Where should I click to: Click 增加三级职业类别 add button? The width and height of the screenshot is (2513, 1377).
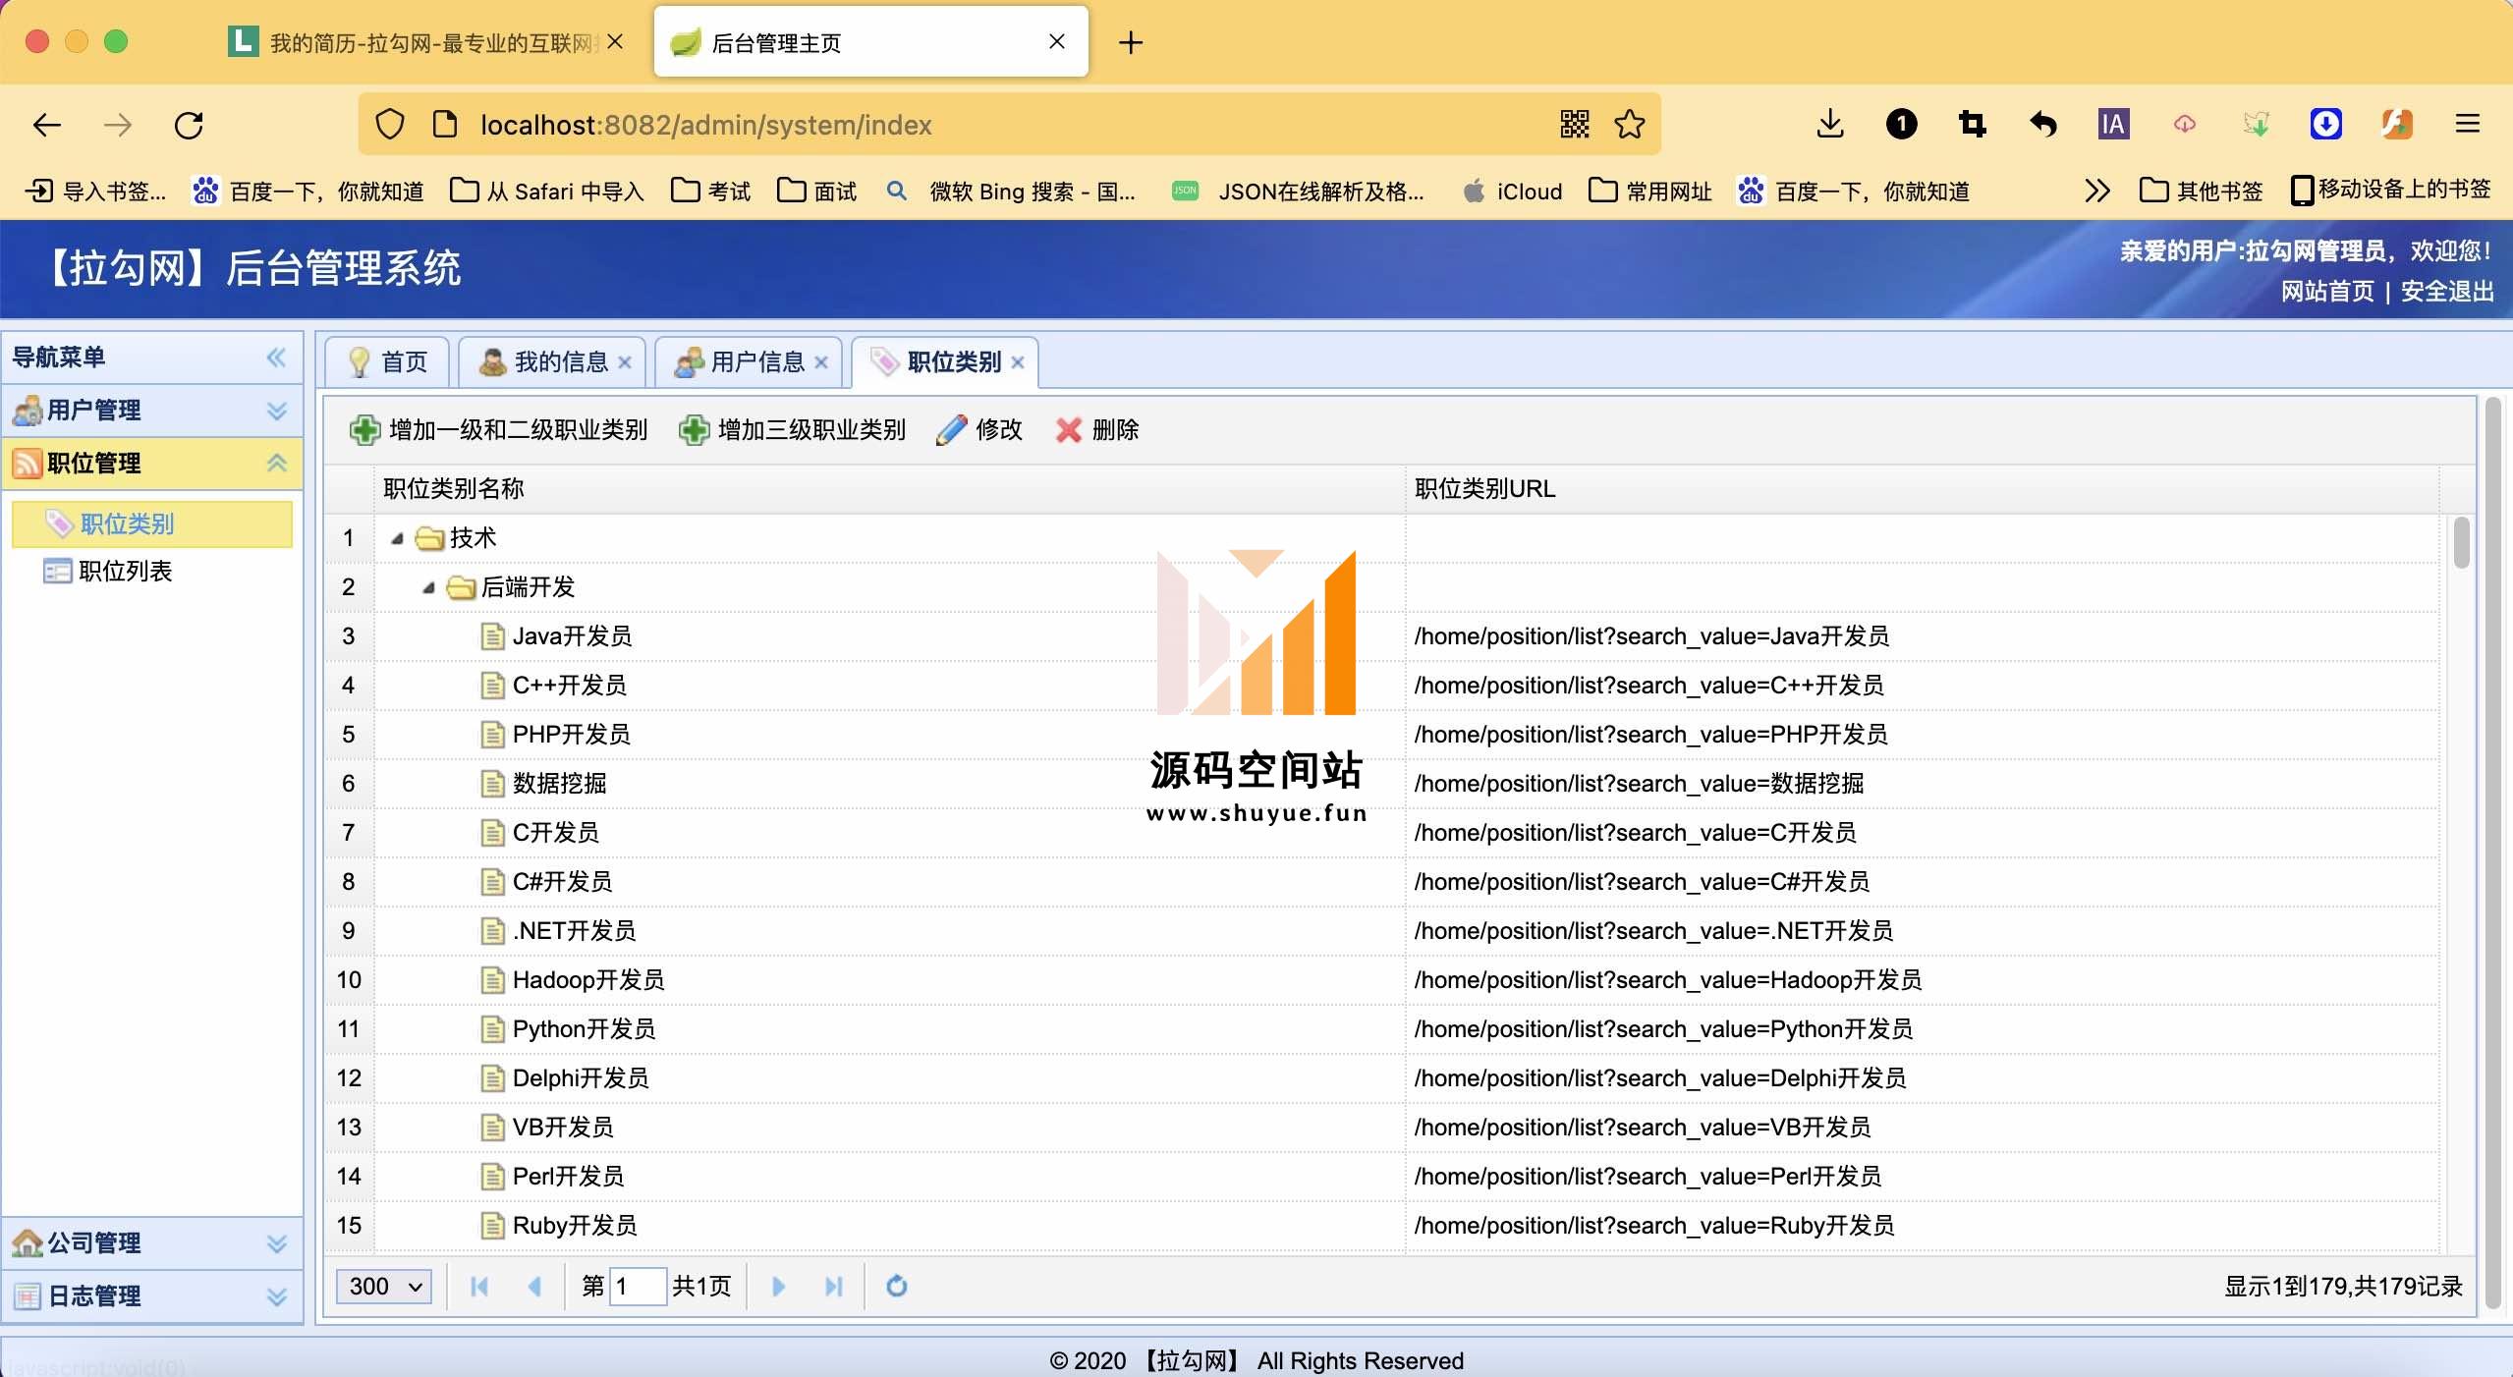(792, 429)
